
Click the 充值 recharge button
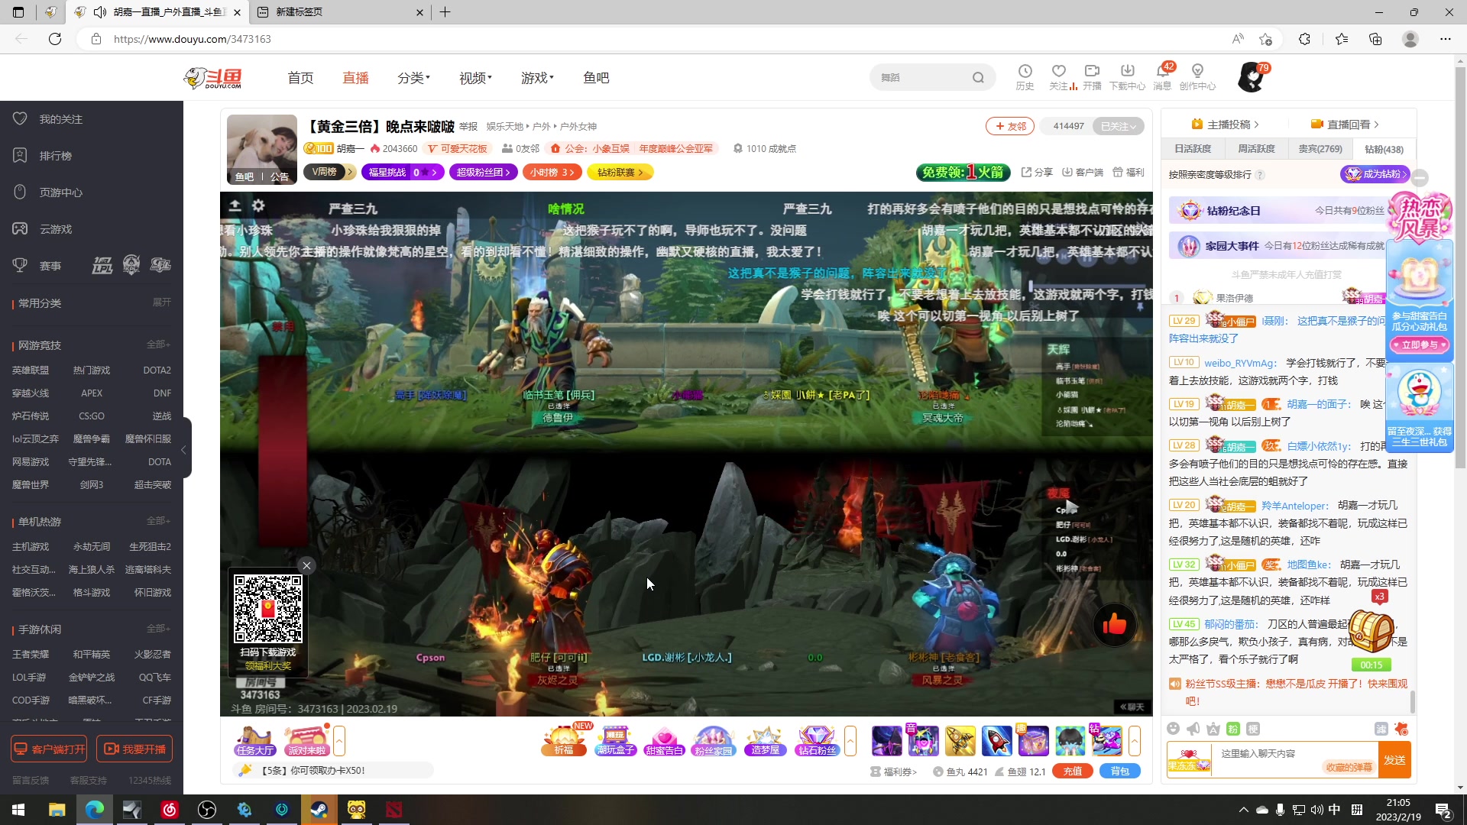pos(1072,772)
